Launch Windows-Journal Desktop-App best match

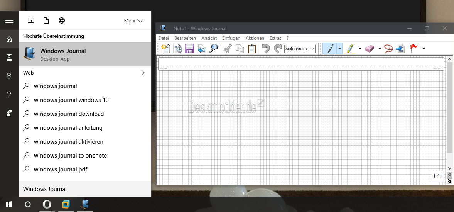85,54
